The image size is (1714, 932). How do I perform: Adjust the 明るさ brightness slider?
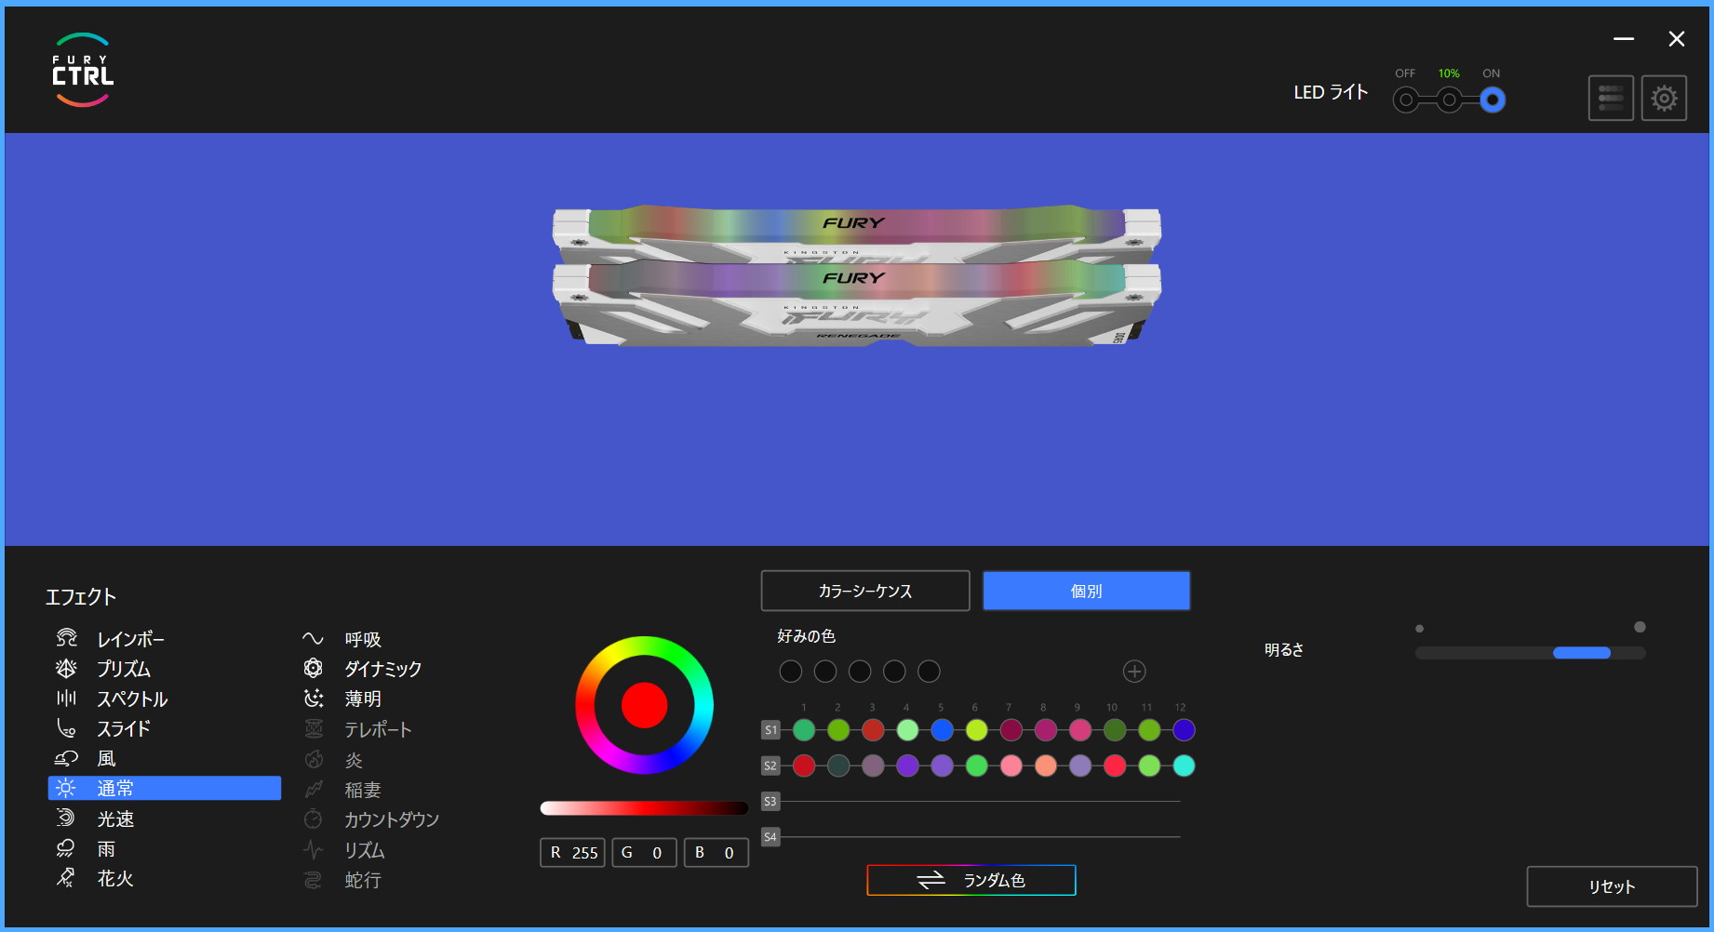[x=1530, y=653]
